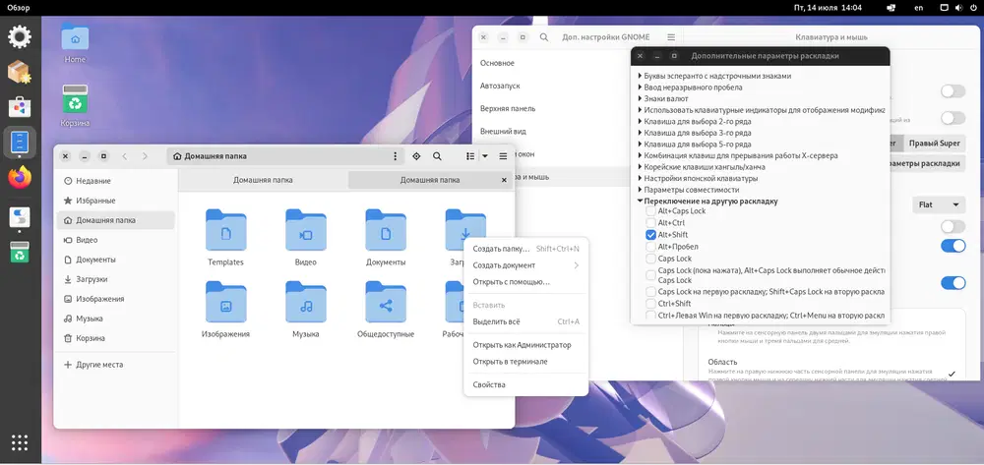Go forward in the file manager
The image size is (984, 465).
pyautogui.click(x=145, y=156)
